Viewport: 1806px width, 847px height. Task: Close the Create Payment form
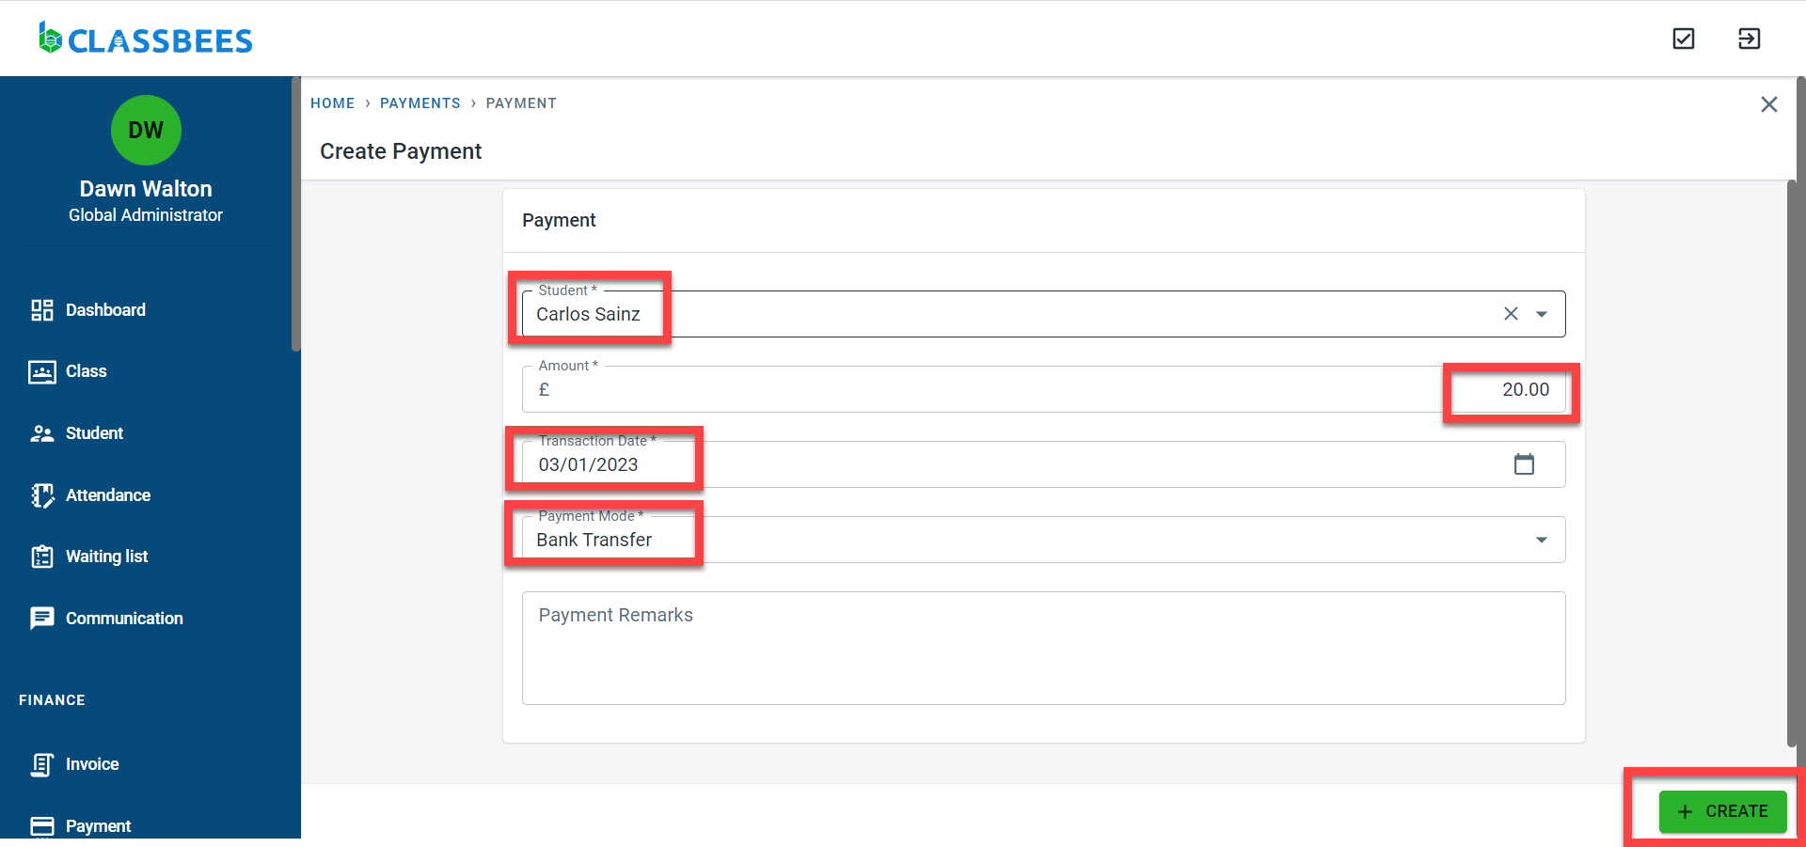(x=1768, y=104)
